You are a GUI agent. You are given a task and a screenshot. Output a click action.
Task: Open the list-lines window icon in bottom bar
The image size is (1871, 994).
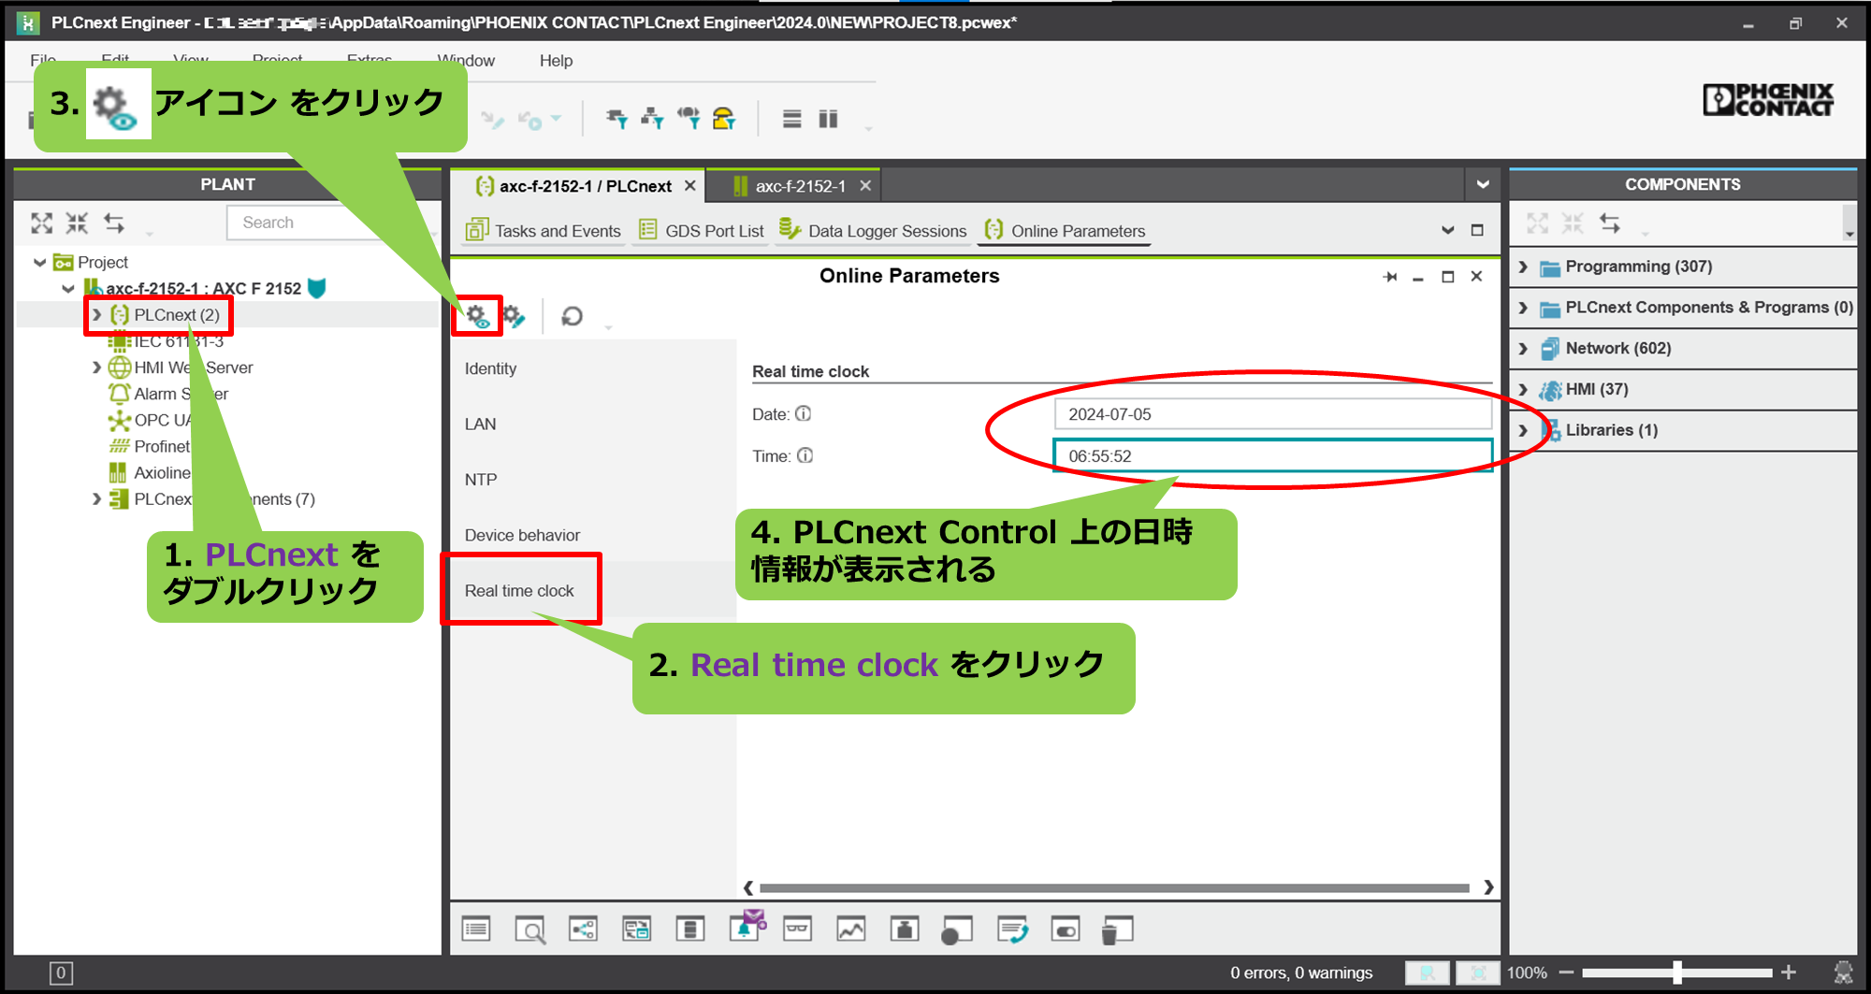tap(476, 929)
